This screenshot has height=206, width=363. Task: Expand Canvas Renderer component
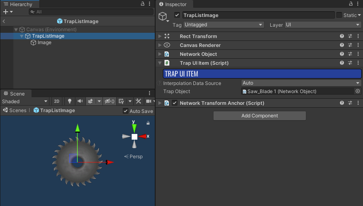[x=160, y=45]
